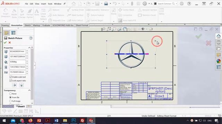Select From file transparency option

coord(10,97)
